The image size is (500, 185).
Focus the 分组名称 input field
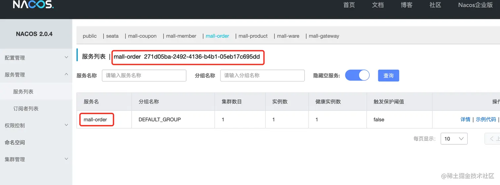262,75
